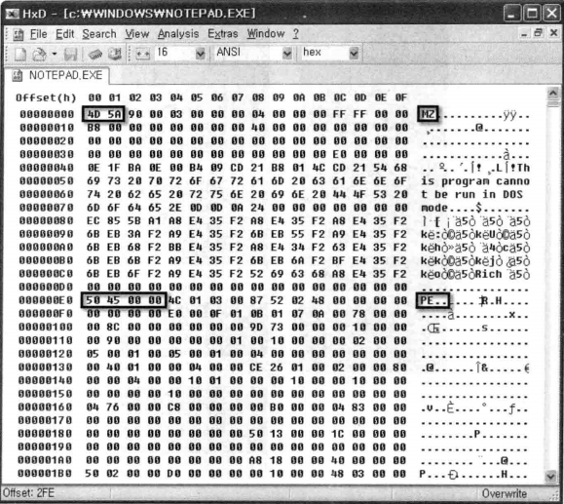This screenshot has width=564, height=504.
Task: Click the bytes-per-row width icon
Action: 142,54
